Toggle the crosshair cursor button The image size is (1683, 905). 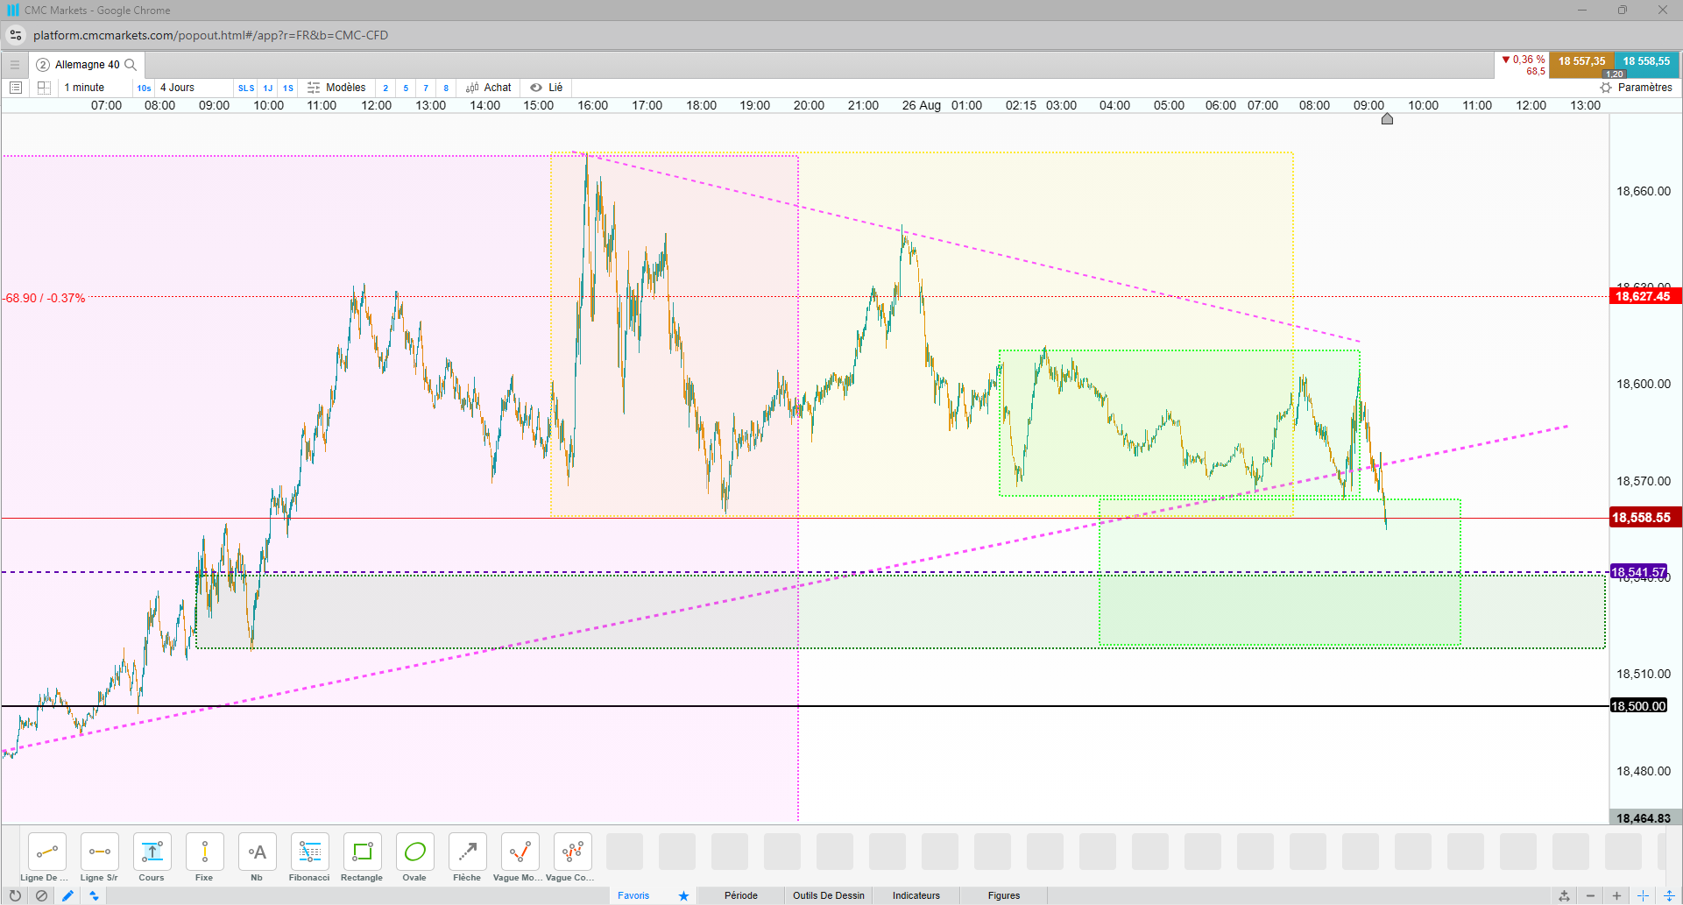[1643, 895]
